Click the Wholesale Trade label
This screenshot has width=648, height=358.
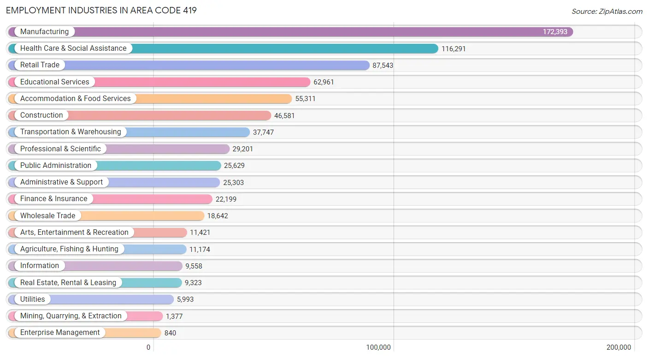[47, 215]
